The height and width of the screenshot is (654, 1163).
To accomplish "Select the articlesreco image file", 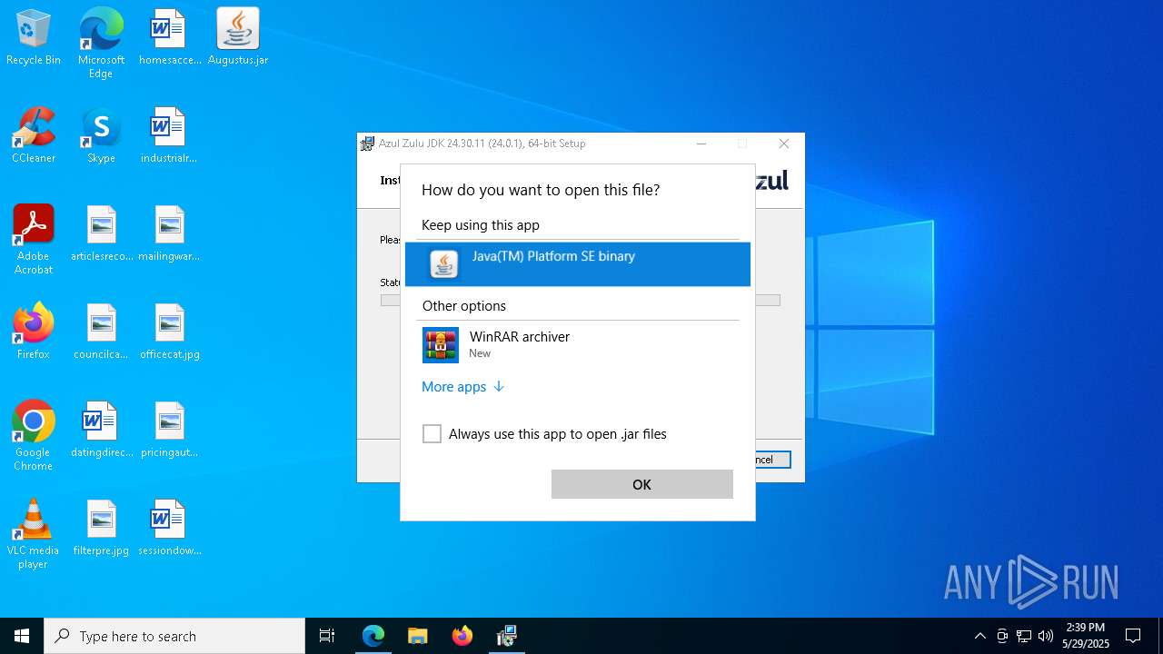I will click(101, 234).
